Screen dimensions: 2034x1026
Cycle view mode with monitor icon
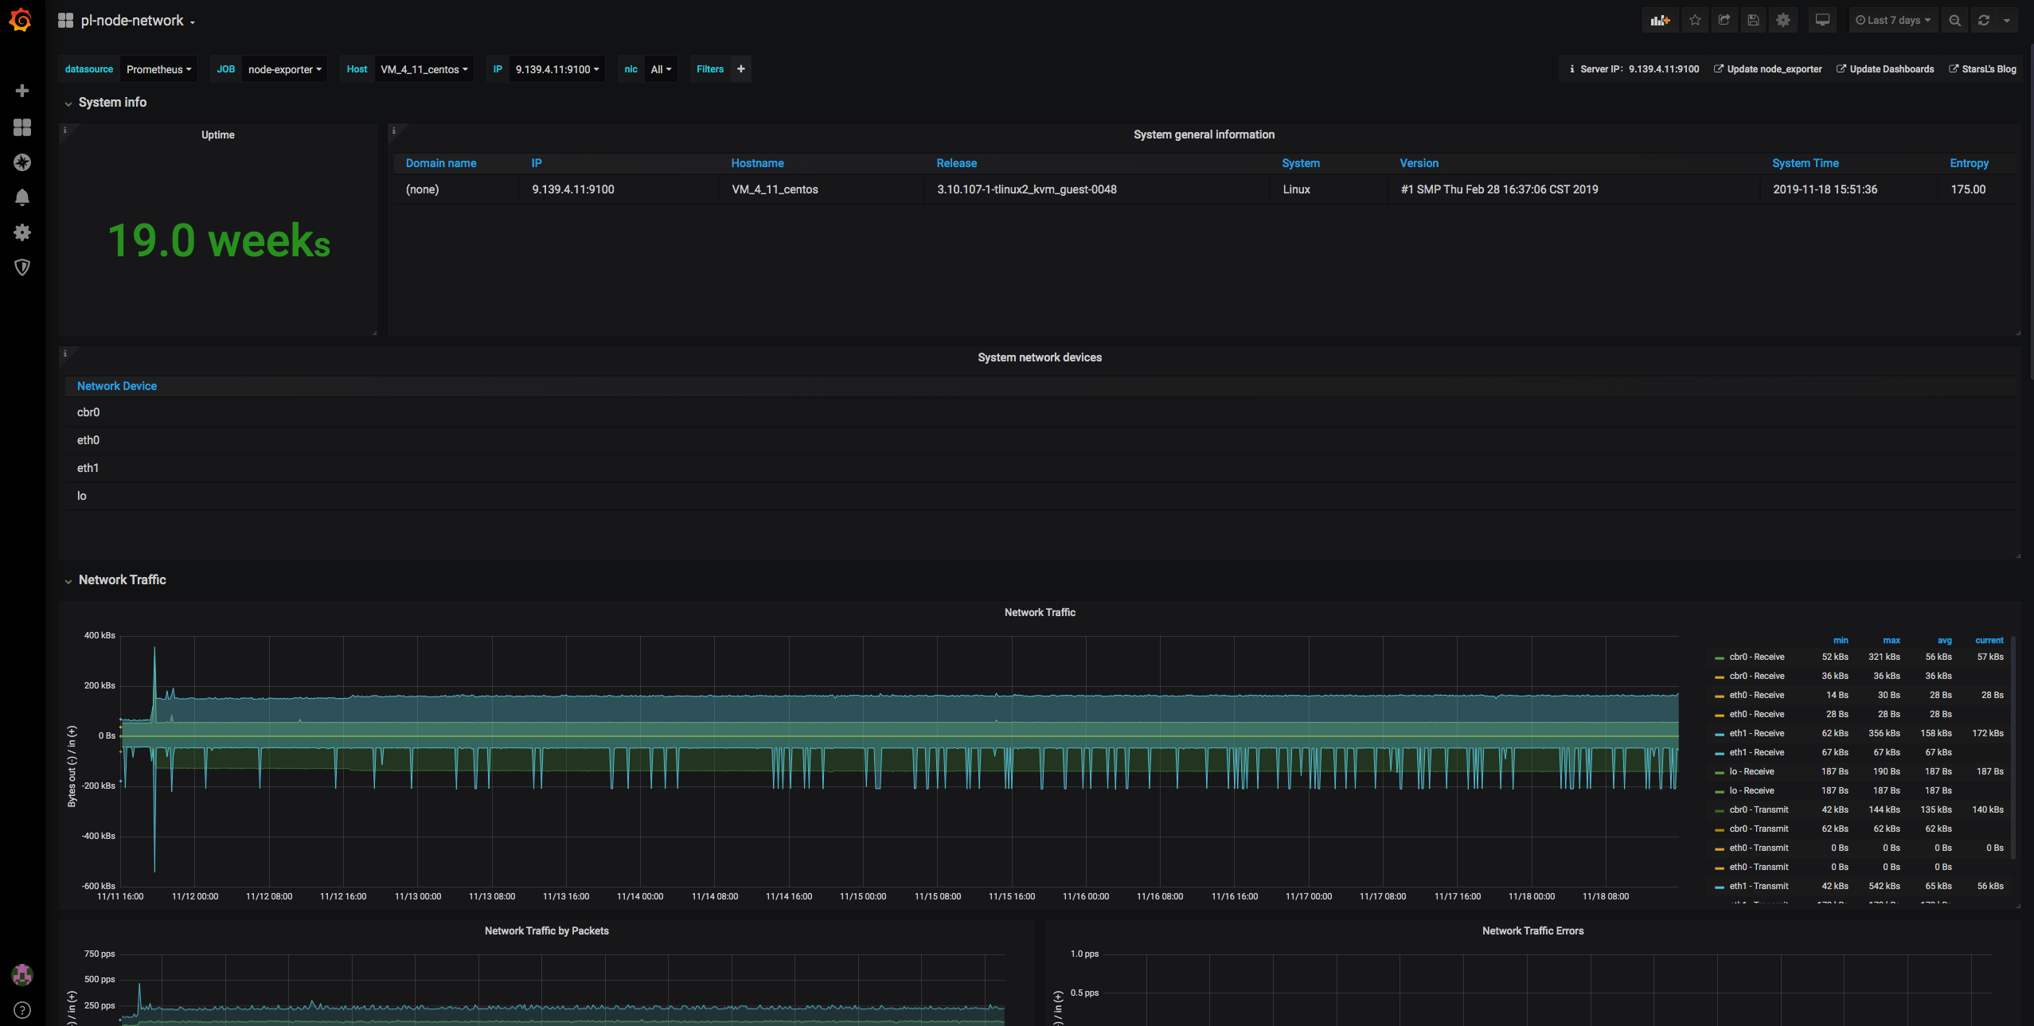click(x=1822, y=21)
